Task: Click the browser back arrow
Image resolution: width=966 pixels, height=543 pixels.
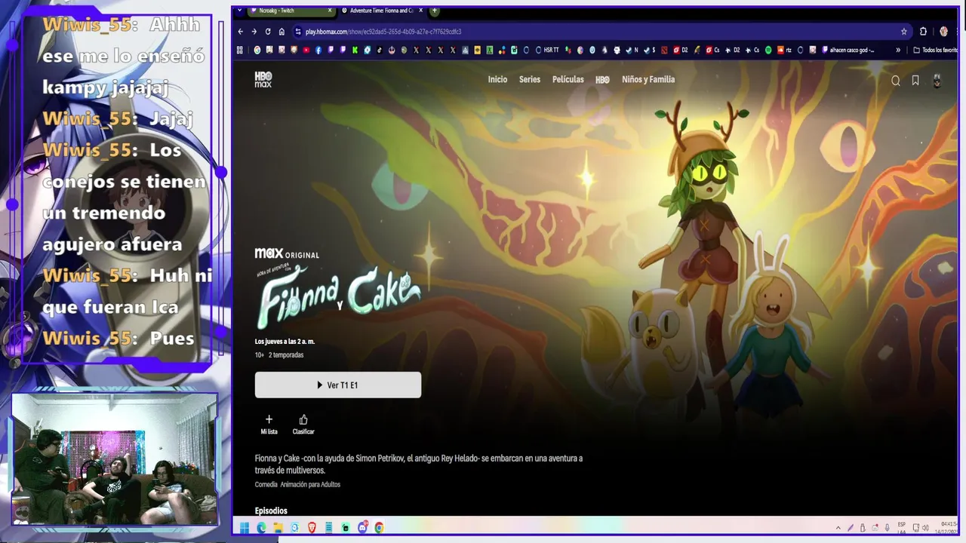Action: click(241, 32)
